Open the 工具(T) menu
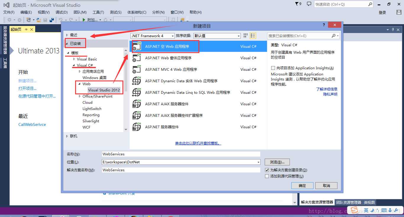 click(x=98, y=12)
